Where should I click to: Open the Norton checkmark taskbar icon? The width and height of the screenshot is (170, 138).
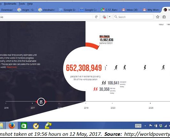click(x=36, y=126)
